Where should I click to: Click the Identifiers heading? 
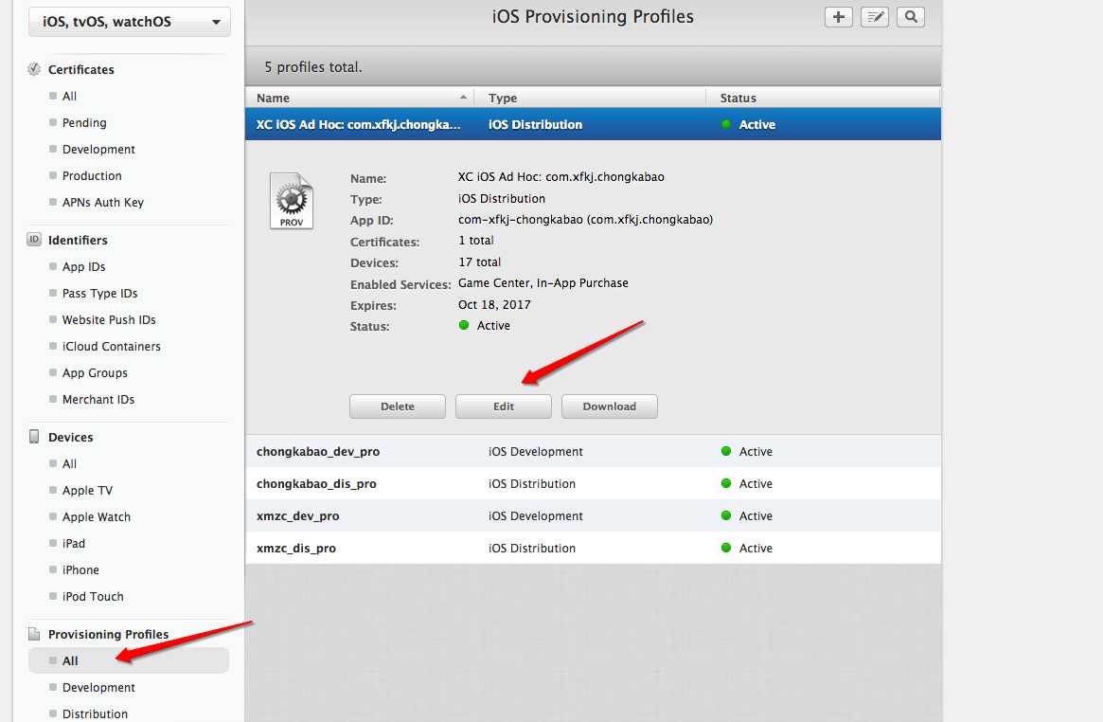[x=78, y=240]
